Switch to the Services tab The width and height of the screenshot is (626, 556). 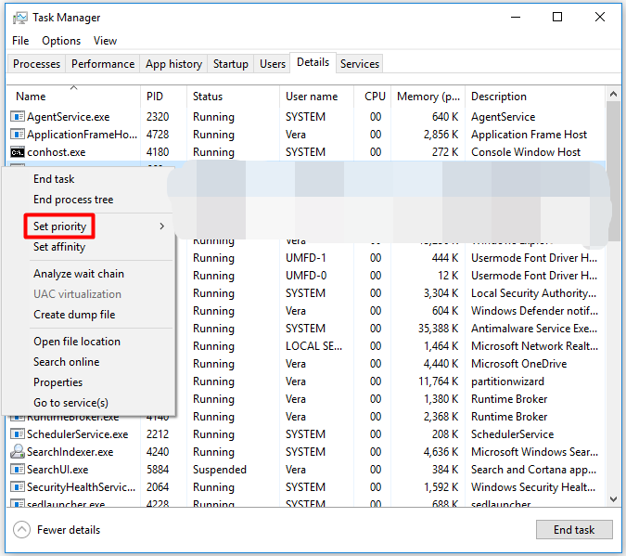(359, 64)
